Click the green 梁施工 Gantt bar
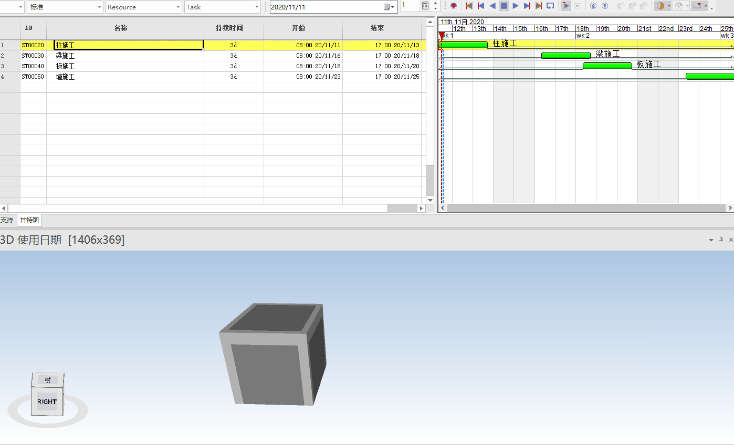Image resolution: width=734 pixels, height=445 pixels. [566, 55]
